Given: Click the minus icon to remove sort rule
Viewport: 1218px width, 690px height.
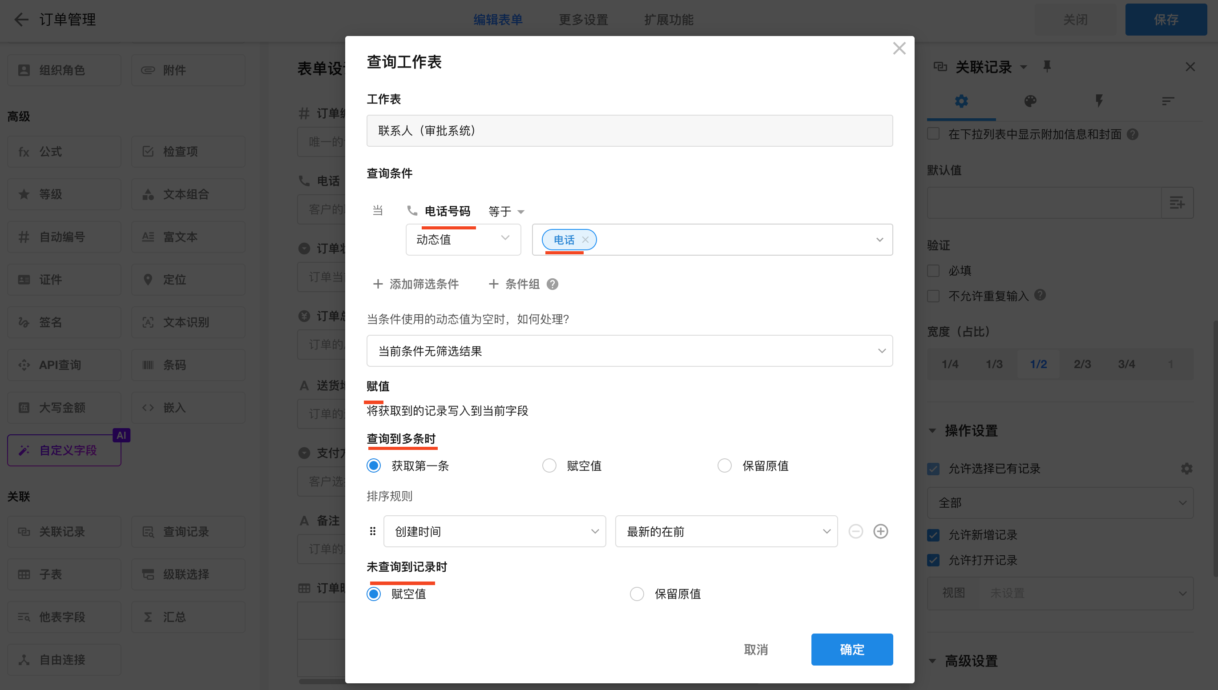Looking at the screenshot, I should click(x=855, y=531).
